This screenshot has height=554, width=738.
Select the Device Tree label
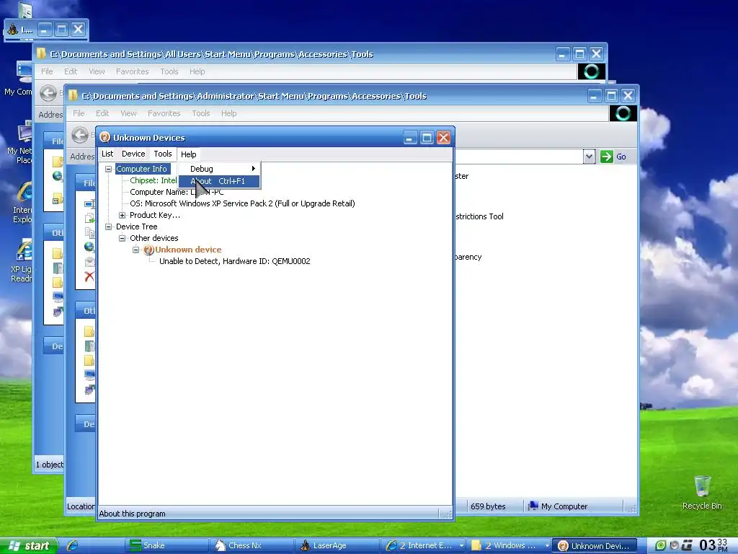(136, 227)
